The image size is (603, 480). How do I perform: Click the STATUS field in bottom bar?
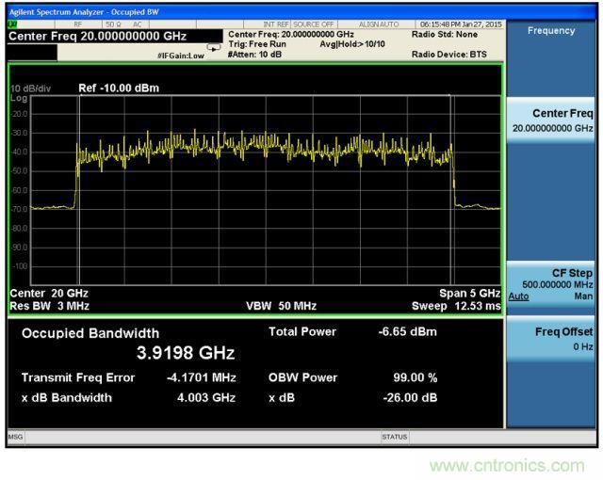click(x=395, y=437)
